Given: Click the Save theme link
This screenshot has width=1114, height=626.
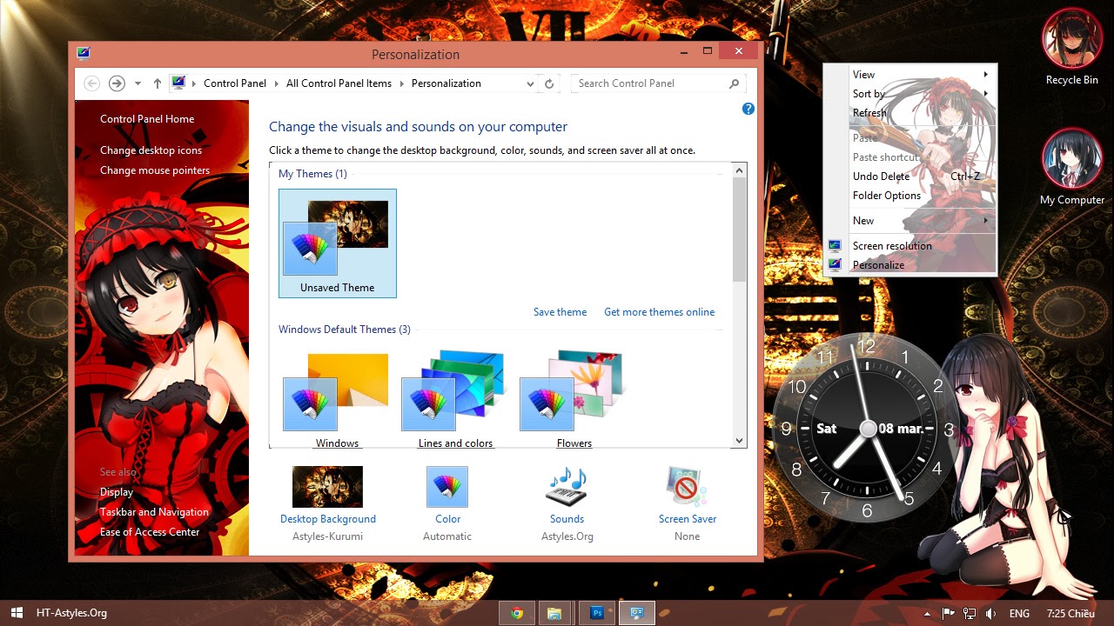Looking at the screenshot, I should [x=560, y=312].
